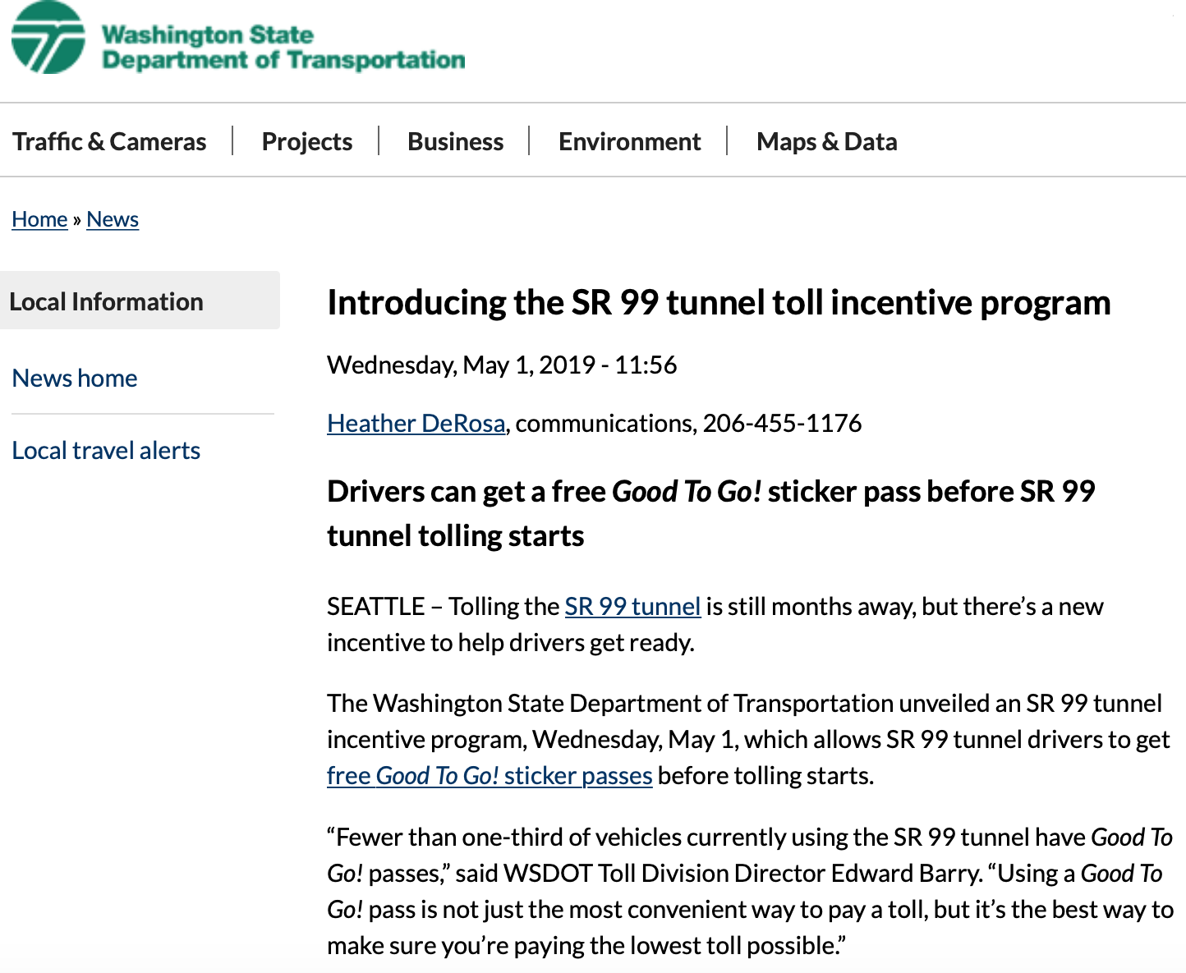Follow the SR 99 tunnel link
The height and width of the screenshot is (973, 1186).
click(632, 606)
